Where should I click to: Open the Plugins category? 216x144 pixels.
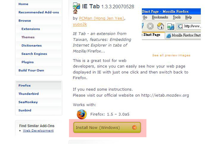28,62
